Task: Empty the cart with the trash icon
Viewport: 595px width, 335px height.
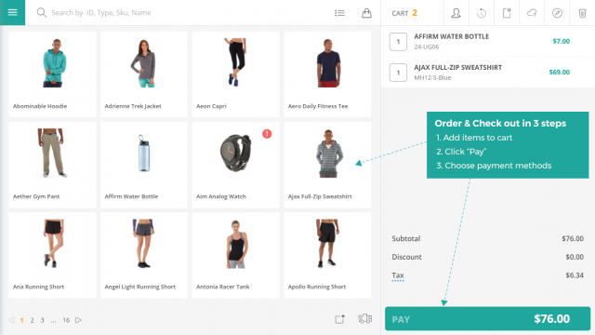Action: [583, 13]
